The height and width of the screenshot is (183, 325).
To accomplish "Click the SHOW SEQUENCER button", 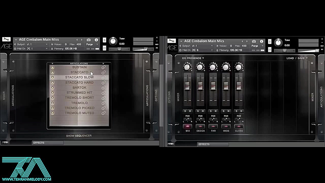I will [79, 135].
